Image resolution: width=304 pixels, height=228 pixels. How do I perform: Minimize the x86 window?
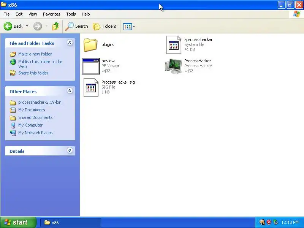pyautogui.click(x=282, y=5)
